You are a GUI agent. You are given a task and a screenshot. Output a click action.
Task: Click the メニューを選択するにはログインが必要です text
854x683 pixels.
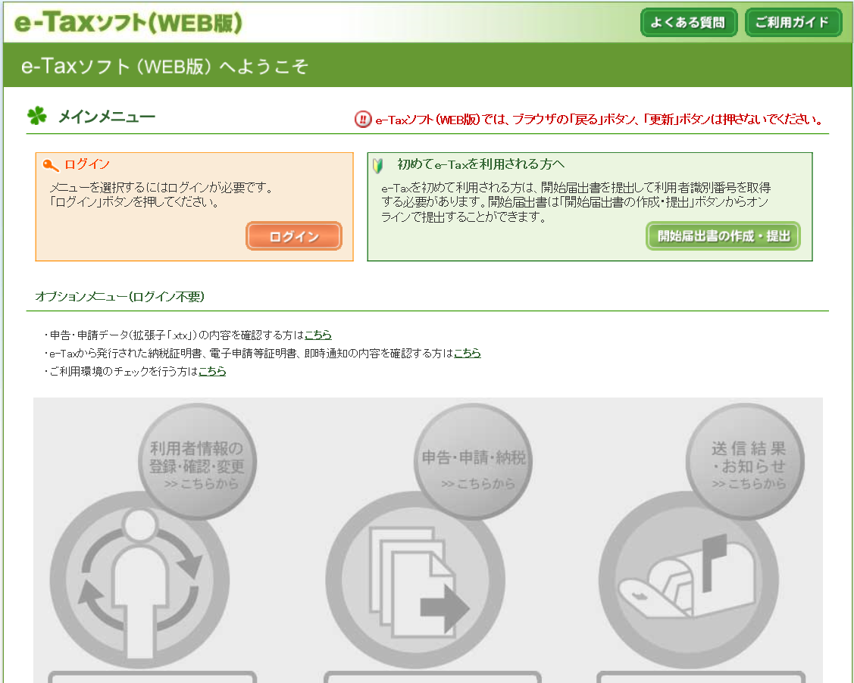[x=161, y=188]
